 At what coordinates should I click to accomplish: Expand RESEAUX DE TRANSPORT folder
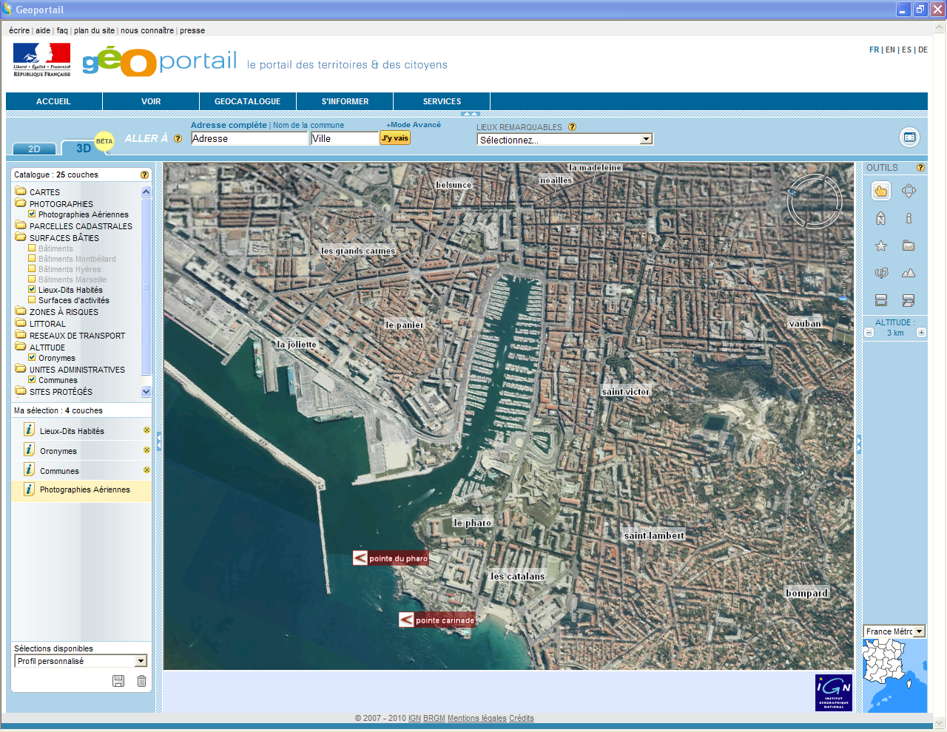(x=21, y=335)
